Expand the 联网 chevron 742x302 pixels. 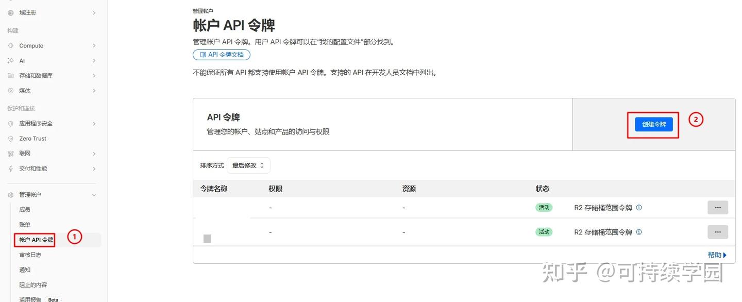point(94,154)
